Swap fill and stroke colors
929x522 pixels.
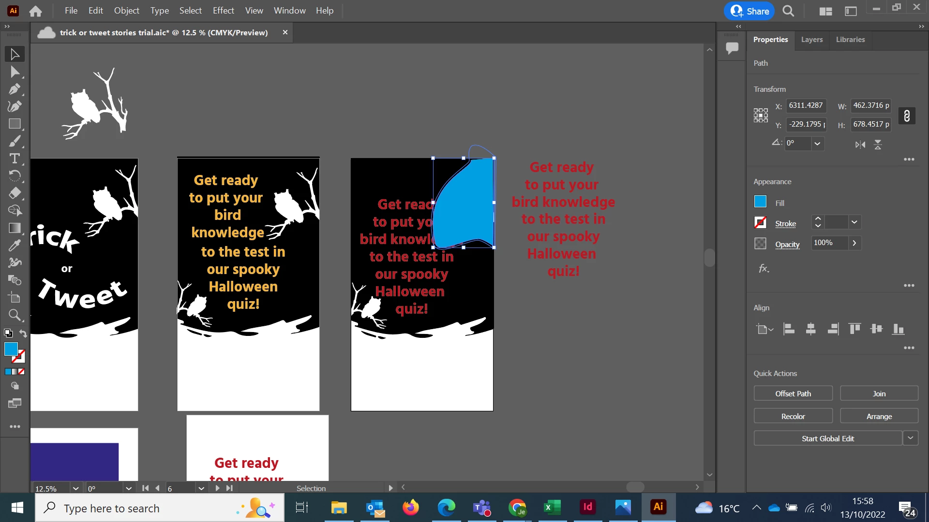click(23, 333)
